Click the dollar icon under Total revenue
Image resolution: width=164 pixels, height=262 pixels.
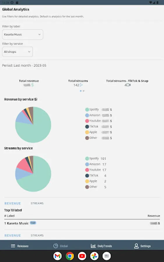[32, 85]
